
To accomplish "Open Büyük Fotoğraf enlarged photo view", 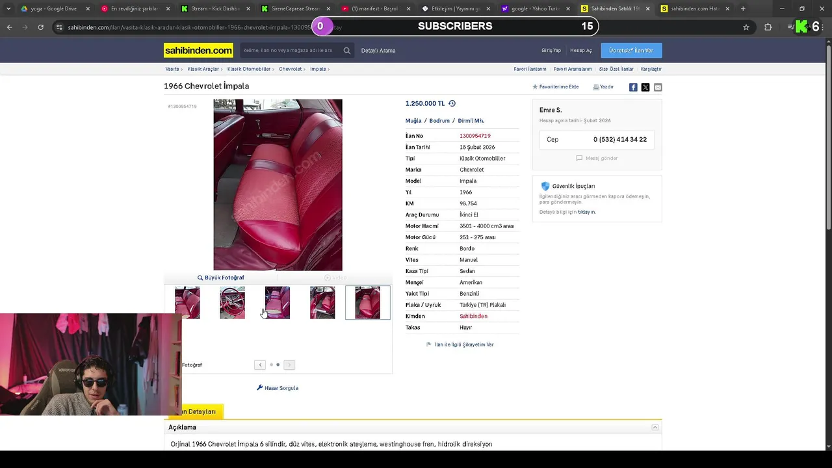I will click(x=221, y=278).
